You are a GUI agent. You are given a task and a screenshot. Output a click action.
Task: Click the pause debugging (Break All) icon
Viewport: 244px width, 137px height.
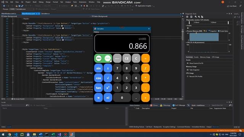[x=81, y=6]
